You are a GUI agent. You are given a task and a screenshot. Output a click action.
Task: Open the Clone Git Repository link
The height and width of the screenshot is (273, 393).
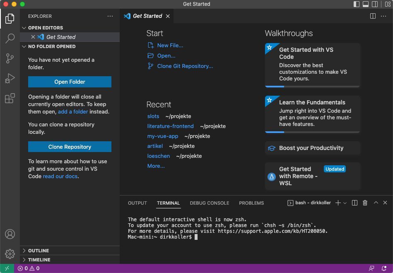coord(185,66)
